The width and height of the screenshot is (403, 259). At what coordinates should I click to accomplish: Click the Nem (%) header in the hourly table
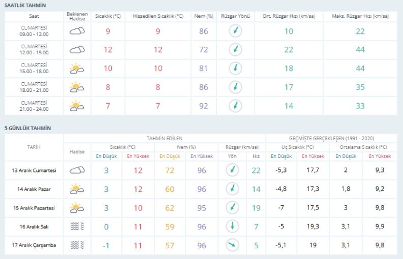(x=203, y=16)
